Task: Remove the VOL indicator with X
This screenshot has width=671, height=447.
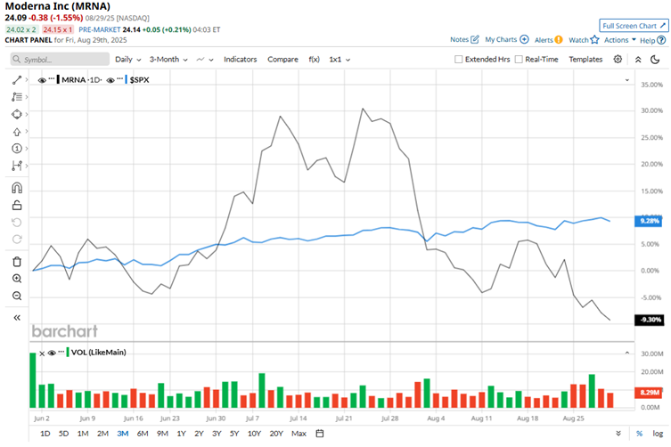Action: tap(42, 354)
